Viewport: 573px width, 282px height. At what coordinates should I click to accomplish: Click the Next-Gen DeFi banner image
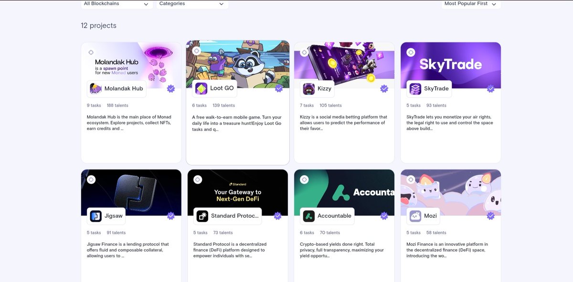coord(238,192)
